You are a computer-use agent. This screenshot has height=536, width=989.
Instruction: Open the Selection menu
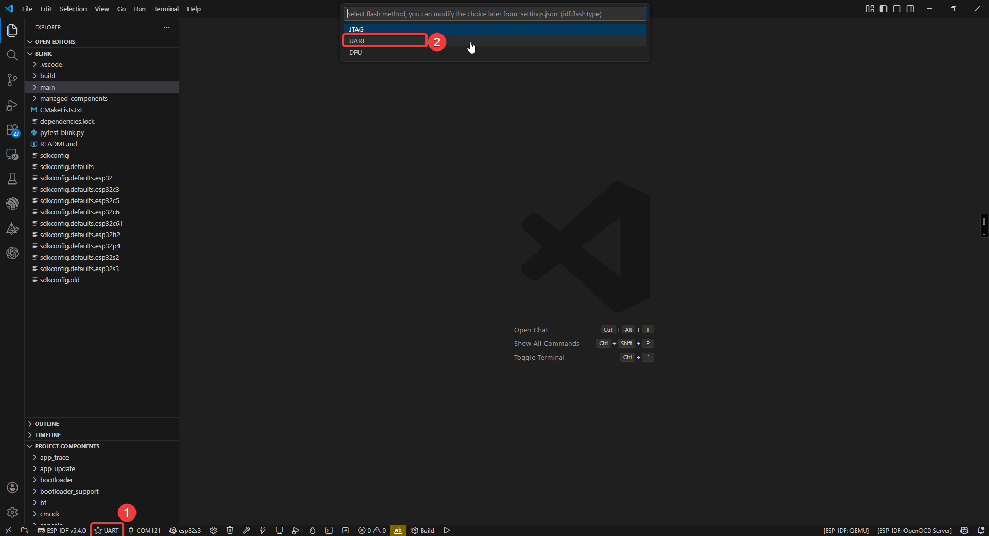coord(73,9)
